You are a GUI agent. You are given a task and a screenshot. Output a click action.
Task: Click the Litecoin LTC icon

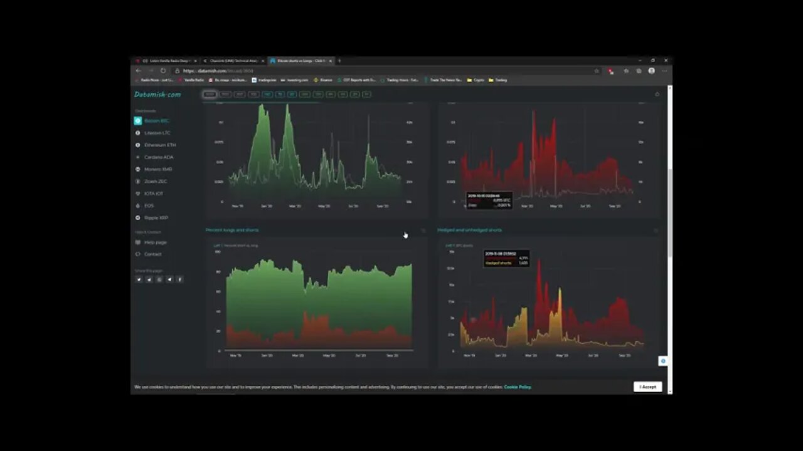(138, 133)
